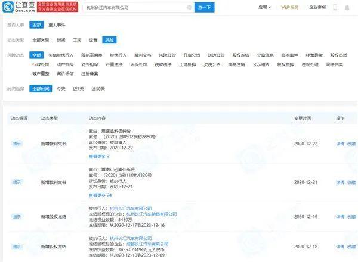Expand the 应用 dropdown menu
This screenshot has width=358, height=262.
click(264, 7)
